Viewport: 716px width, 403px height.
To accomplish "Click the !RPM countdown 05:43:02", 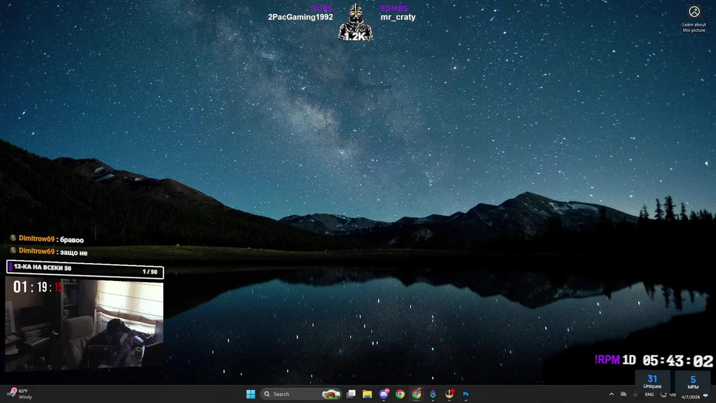I will point(654,360).
